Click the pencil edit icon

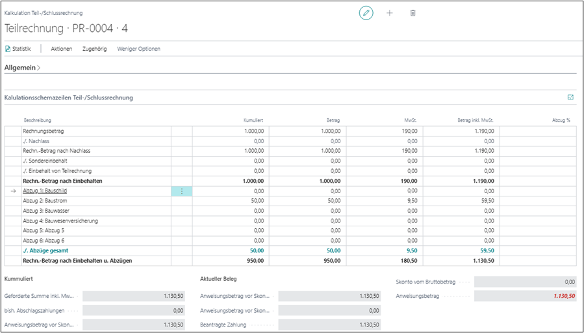click(x=366, y=13)
